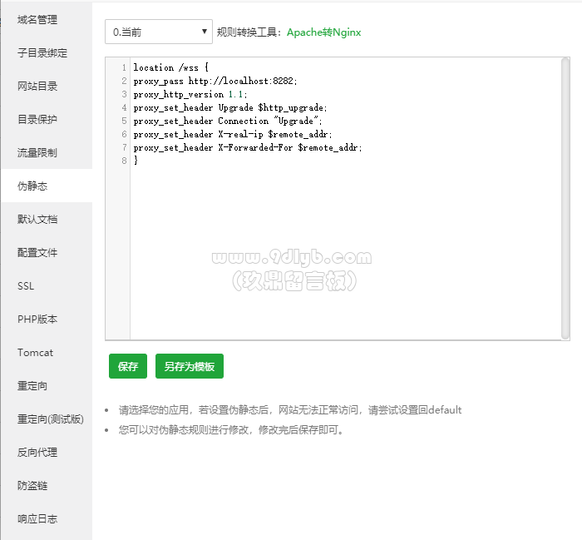Click the closing brace on line 8

pyautogui.click(x=136, y=161)
